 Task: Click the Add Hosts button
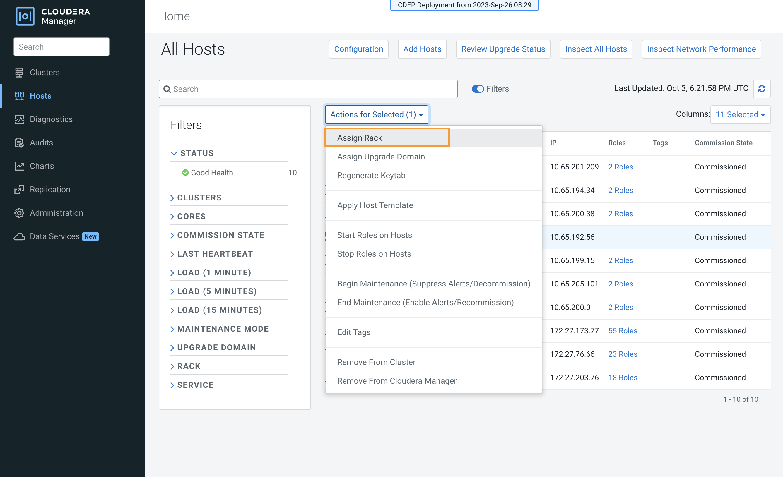[x=422, y=49]
